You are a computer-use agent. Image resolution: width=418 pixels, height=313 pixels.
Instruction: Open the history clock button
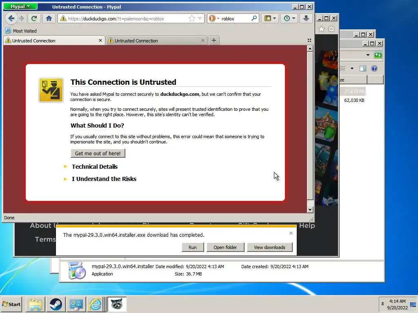pyautogui.click(x=289, y=18)
